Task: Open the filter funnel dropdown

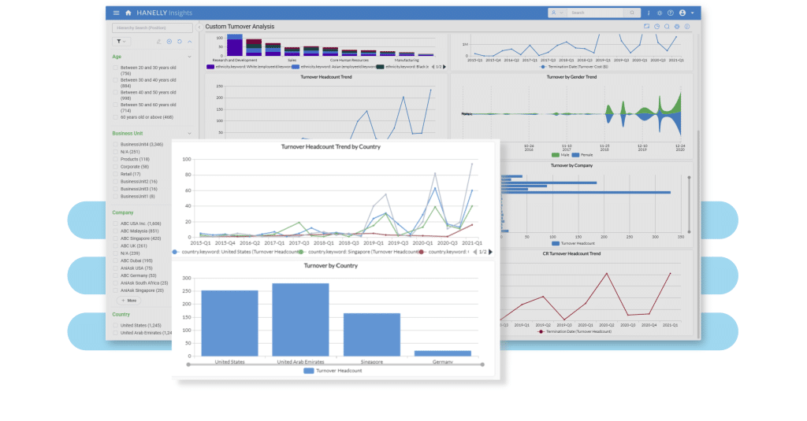Action: click(121, 42)
